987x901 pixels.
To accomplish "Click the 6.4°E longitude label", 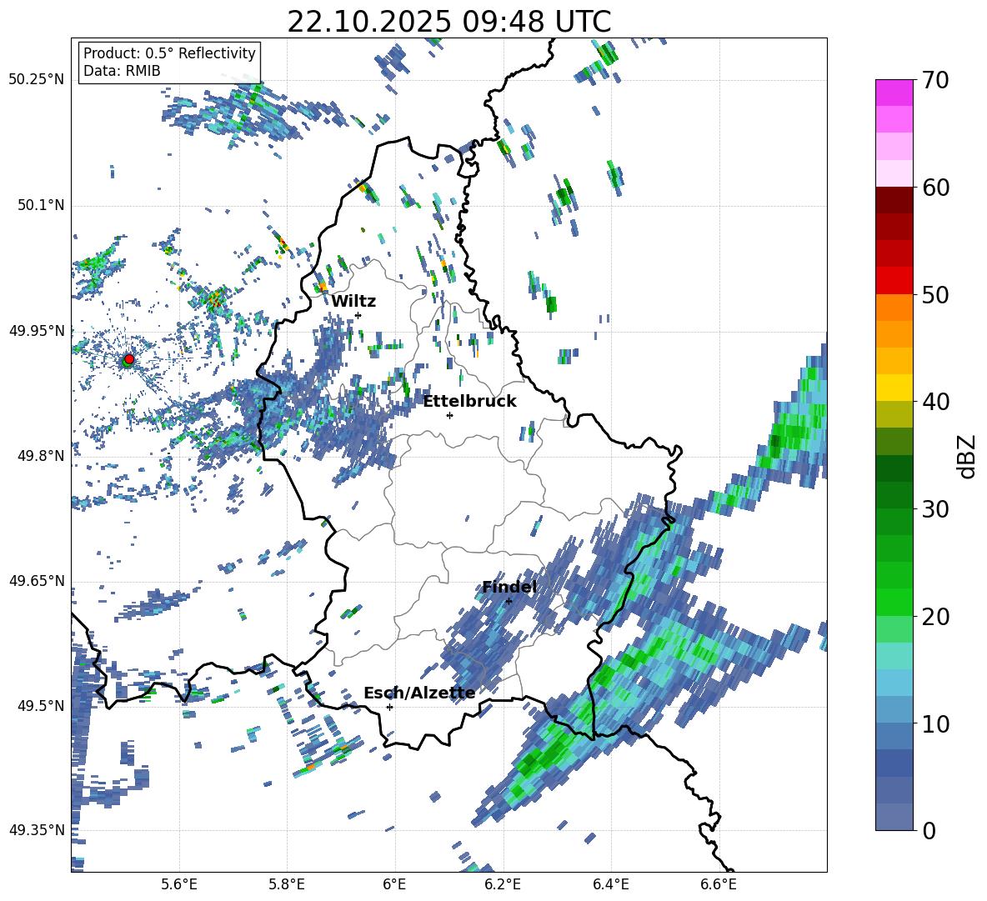I will pyautogui.click(x=610, y=884).
